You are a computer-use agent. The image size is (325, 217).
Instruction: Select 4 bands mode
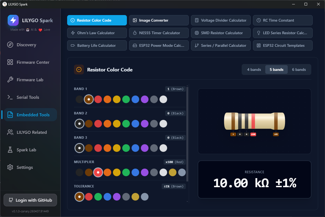[x=254, y=70]
